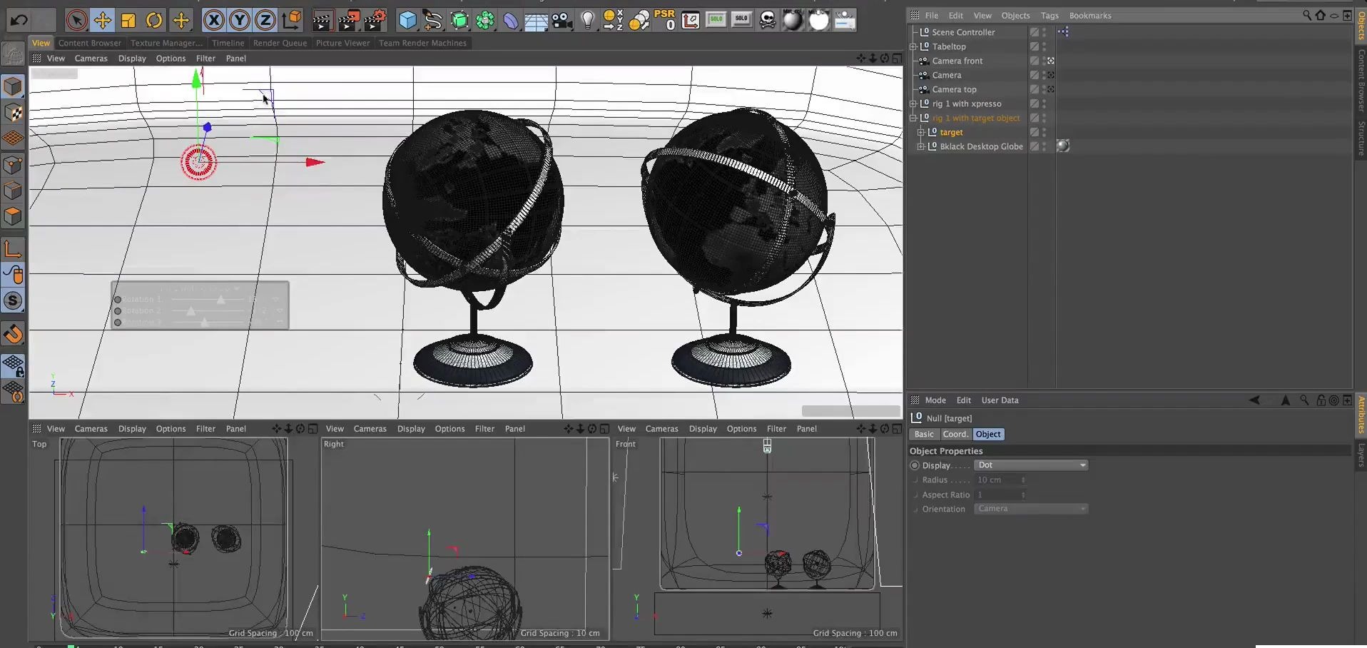Click the Undo arrow icon
1367x648 pixels.
(19, 21)
